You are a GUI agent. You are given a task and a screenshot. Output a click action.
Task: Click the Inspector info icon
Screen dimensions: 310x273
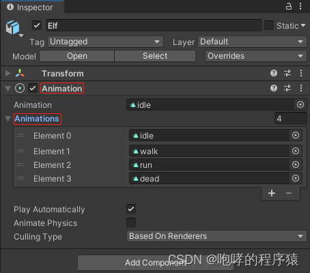[x=10, y=7]
